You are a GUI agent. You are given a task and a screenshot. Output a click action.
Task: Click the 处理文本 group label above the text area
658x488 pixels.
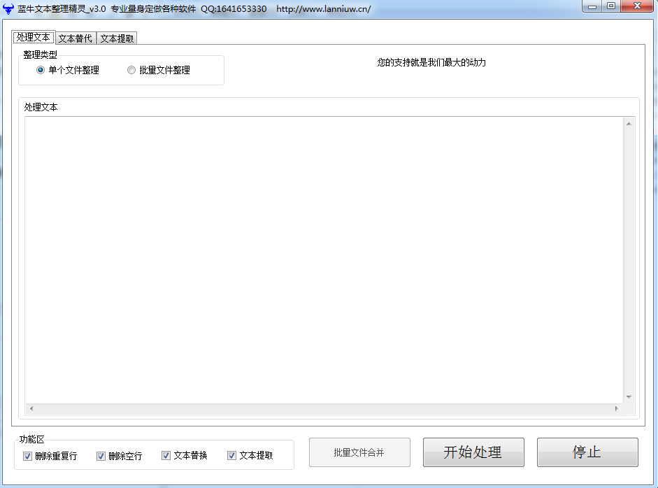(x=41, y=108)
